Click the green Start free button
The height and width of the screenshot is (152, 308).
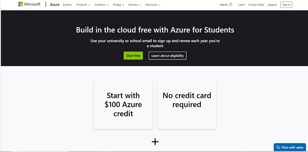133,56
